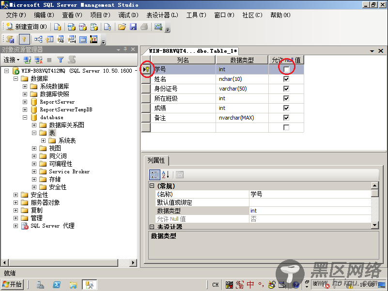Click the Connect Object Explorer icon
The height and width of the screenshot is (291, 388).
[x=27, y=60]
